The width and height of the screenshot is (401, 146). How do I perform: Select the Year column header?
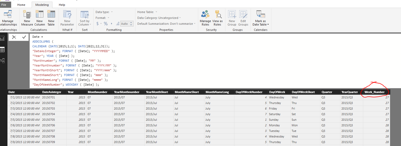click(76, 92)
